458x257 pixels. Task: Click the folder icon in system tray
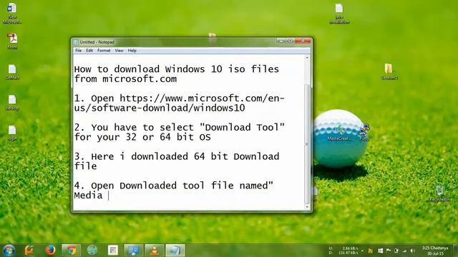tap(371, 251)
